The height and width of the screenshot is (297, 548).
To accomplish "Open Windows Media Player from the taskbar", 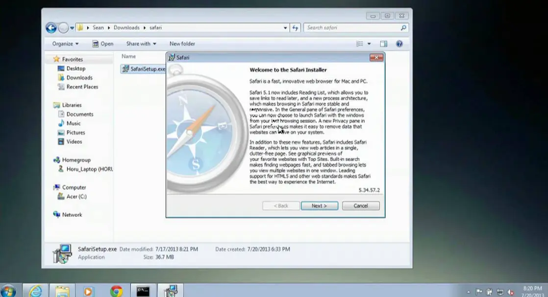I will pyautogui.click(x=88, y=292).
